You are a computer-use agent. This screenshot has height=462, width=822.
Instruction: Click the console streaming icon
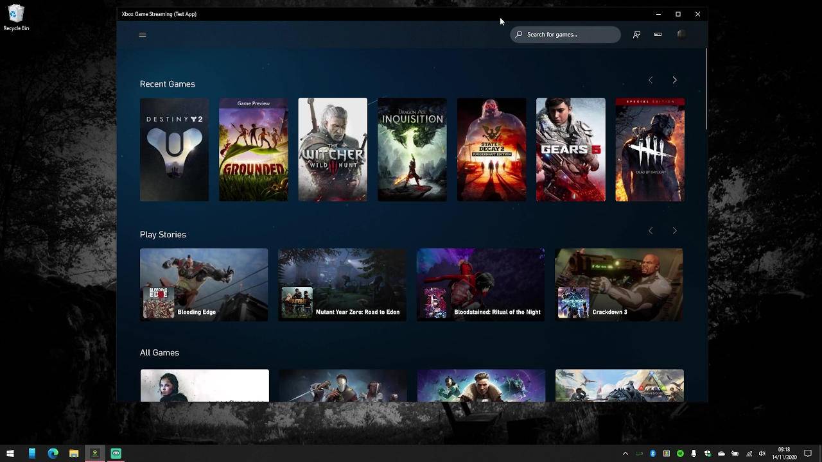[x=658, y=35]
